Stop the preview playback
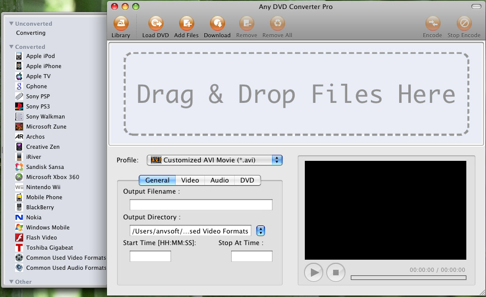Screen dimensions: 486x297 (336, 272)
